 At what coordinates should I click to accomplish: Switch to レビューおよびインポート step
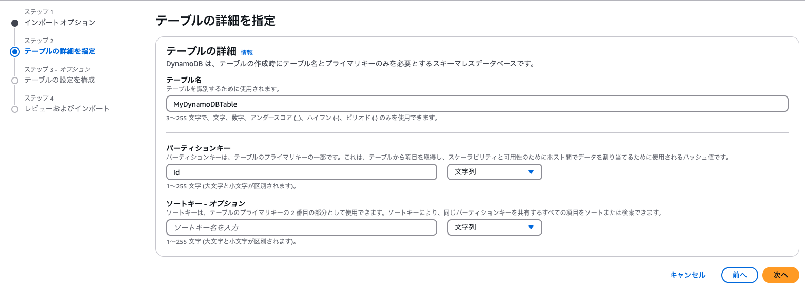tap(67, 109)
